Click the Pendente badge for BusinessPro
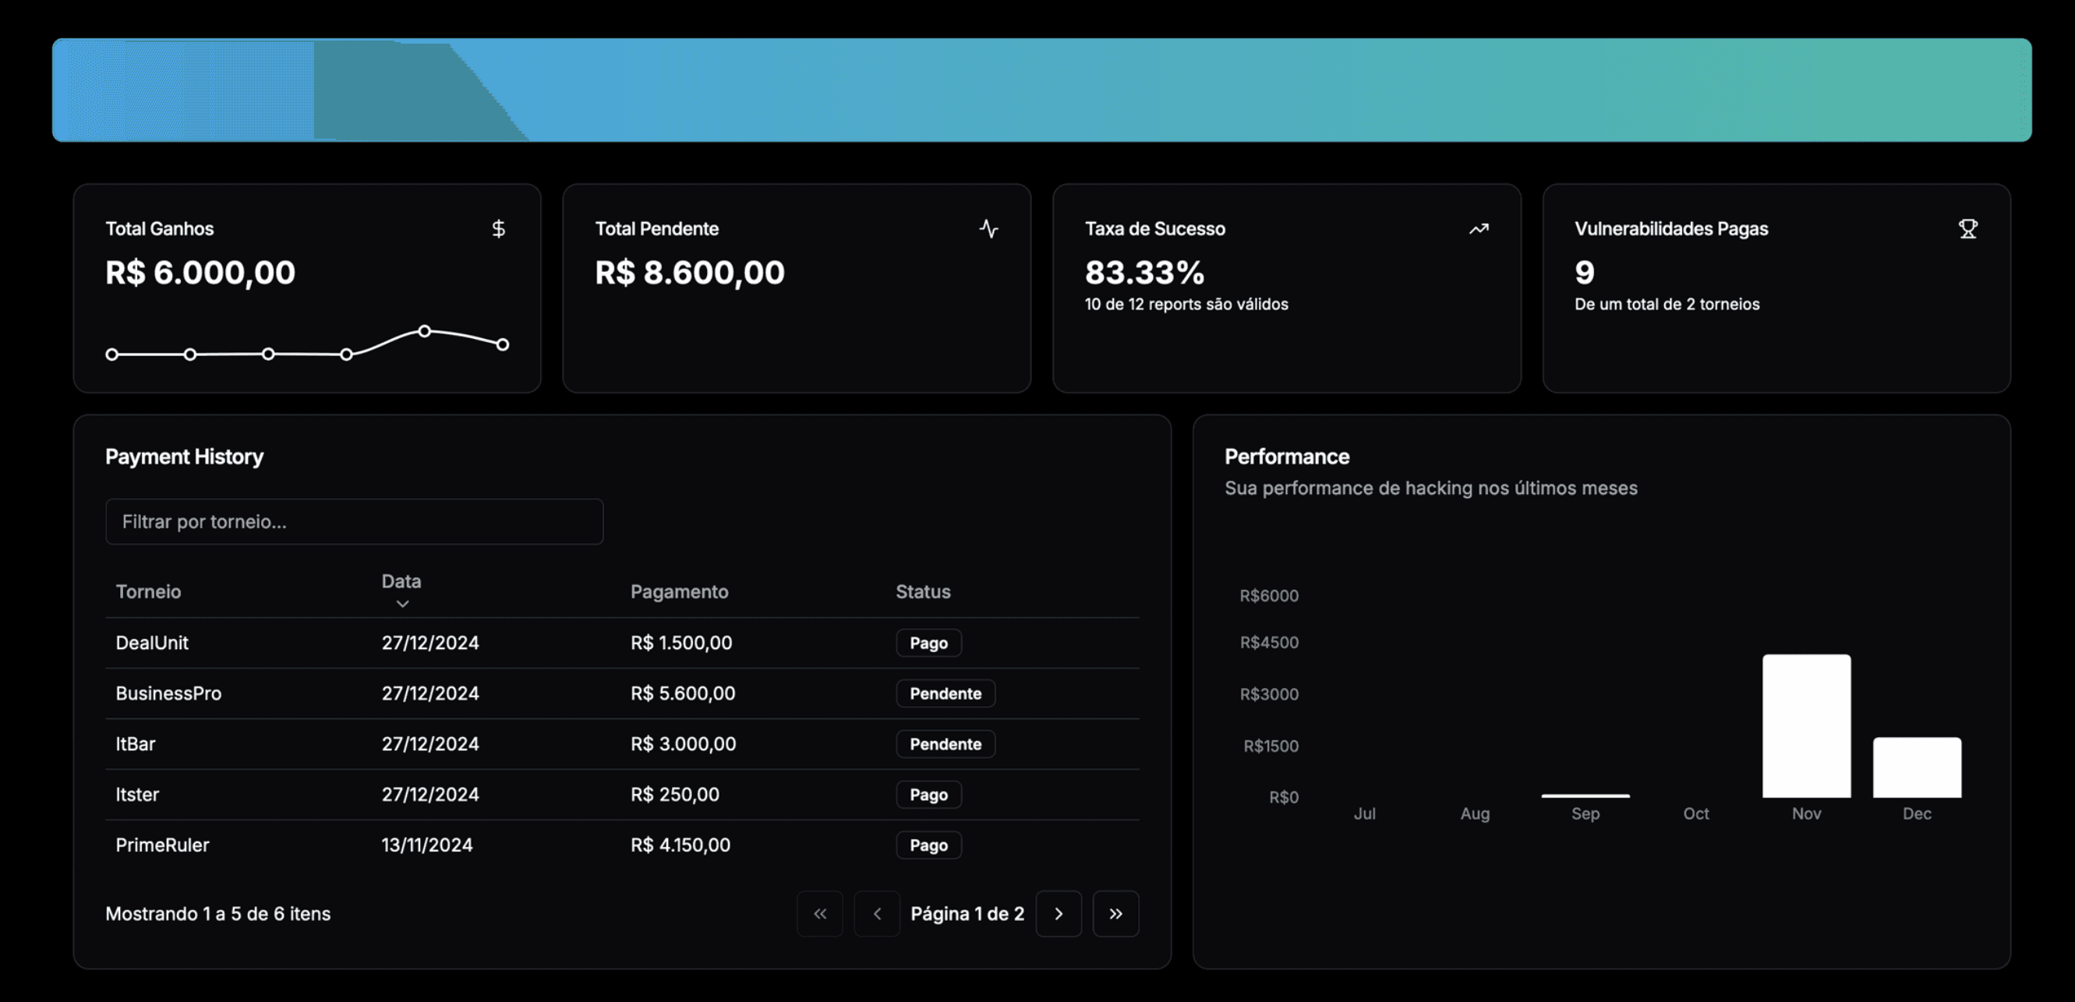 [945, 693]
